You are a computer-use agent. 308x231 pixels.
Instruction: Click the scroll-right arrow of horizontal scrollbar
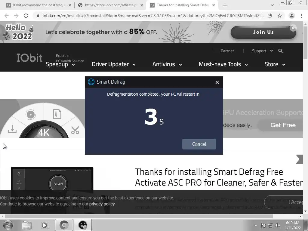click(x=300, y=216)
